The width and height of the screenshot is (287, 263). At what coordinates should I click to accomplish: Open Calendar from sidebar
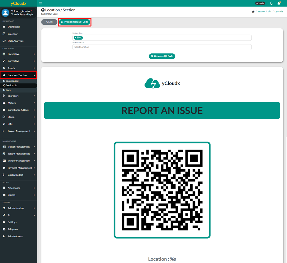[19, 34]
